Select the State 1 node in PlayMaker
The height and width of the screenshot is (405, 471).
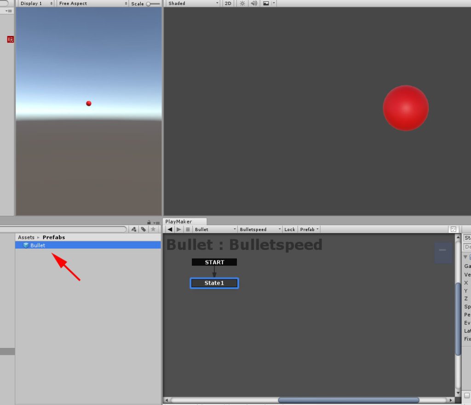214,283
